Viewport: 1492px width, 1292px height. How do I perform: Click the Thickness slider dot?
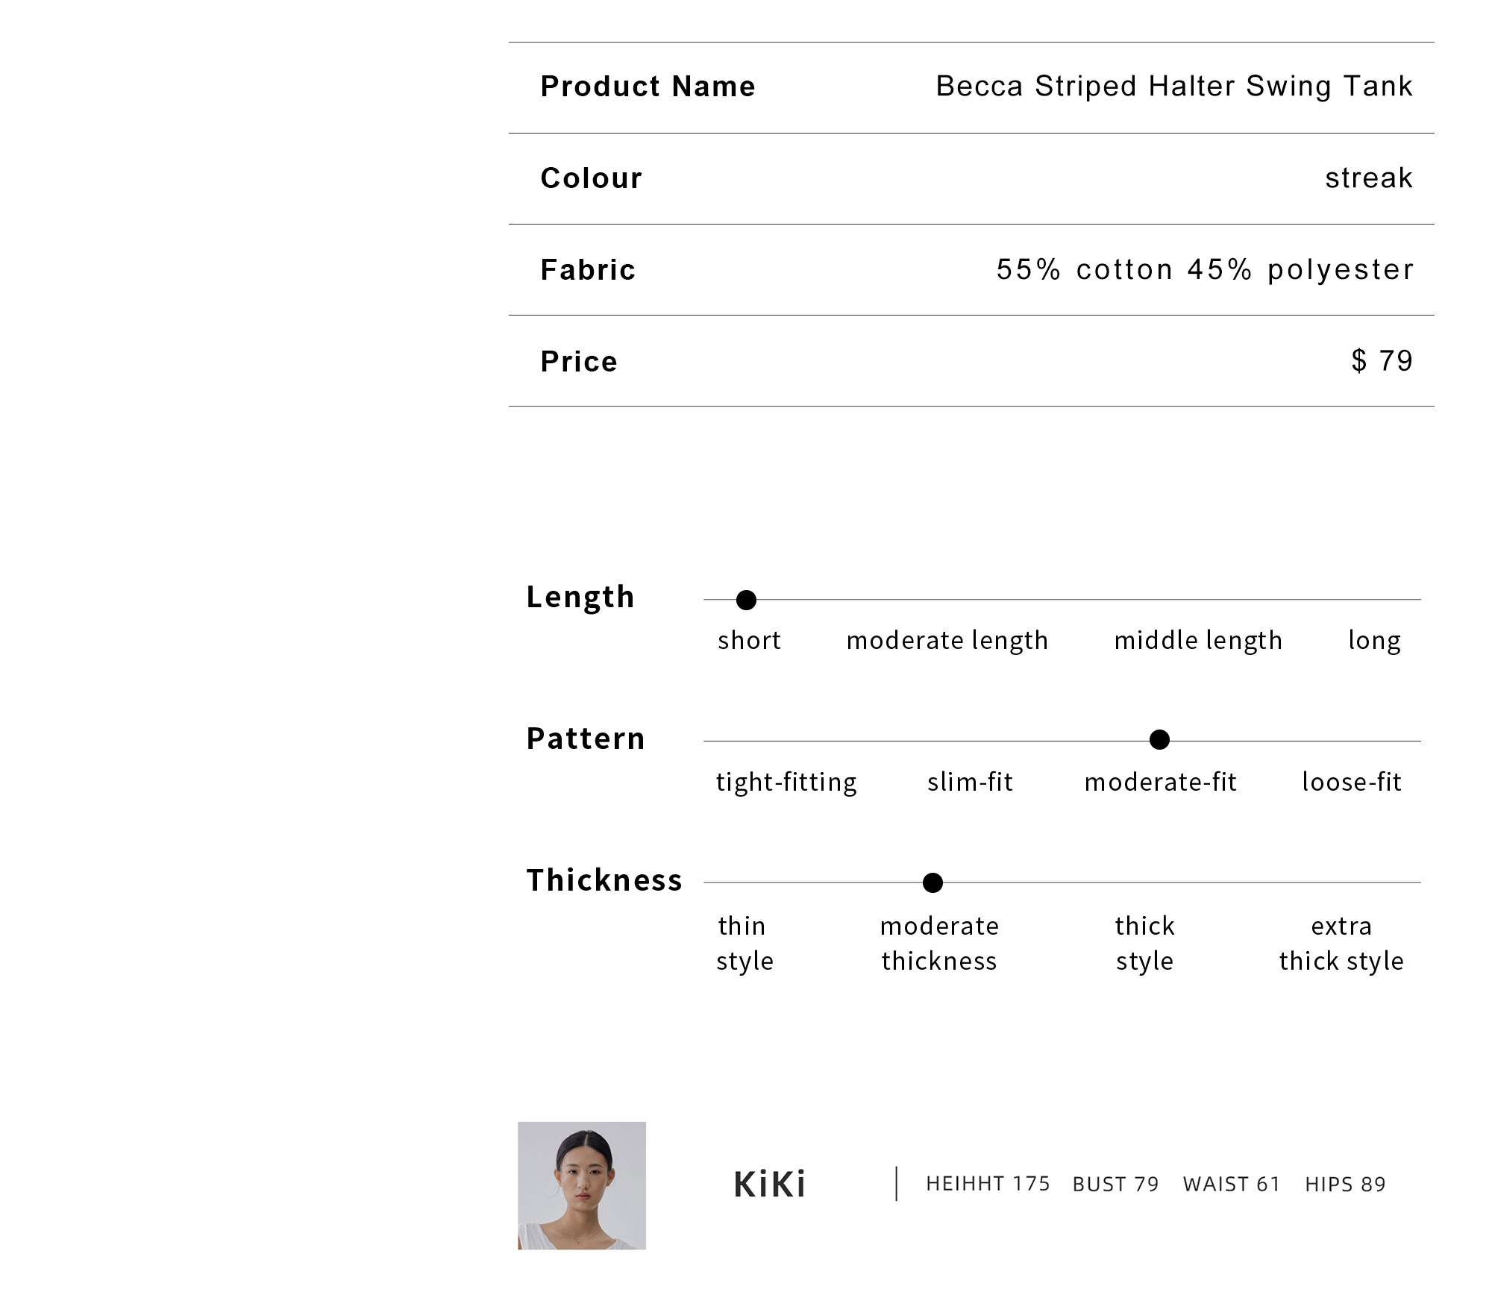click(x=932, y=882)
